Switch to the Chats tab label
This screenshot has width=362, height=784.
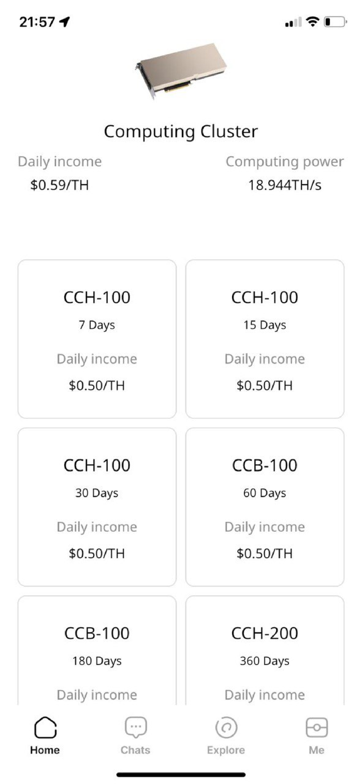click(136, 750)
